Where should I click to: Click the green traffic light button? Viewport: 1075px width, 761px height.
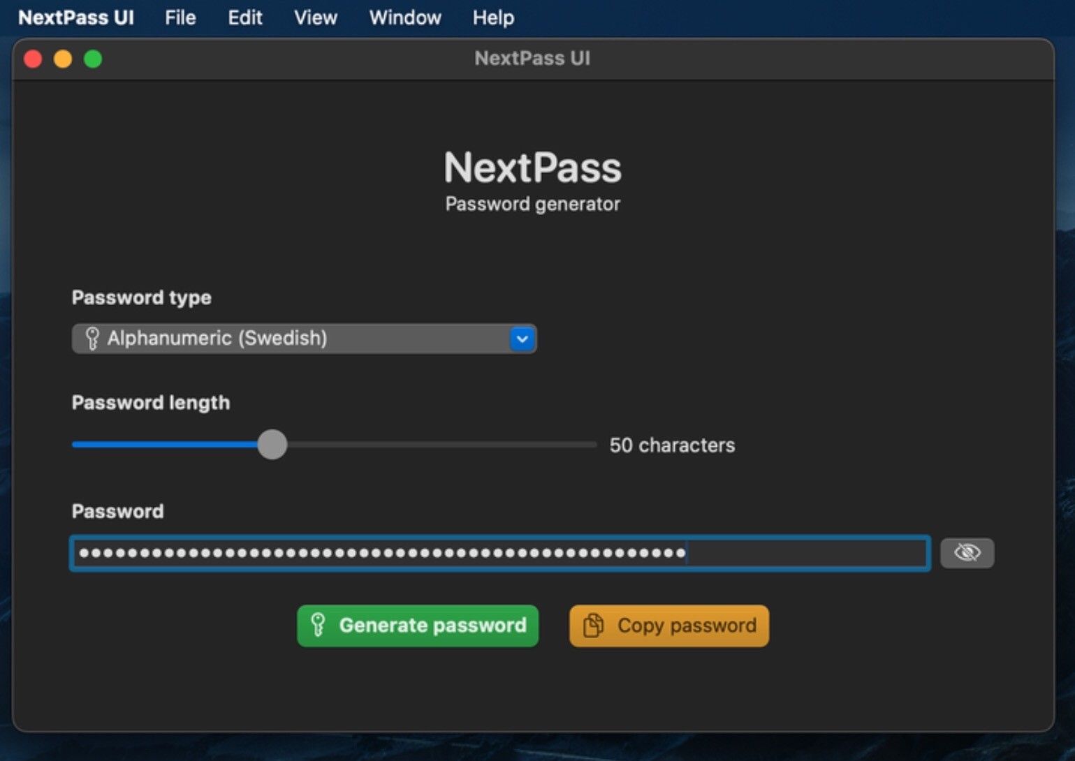click(x=93, y=59)
